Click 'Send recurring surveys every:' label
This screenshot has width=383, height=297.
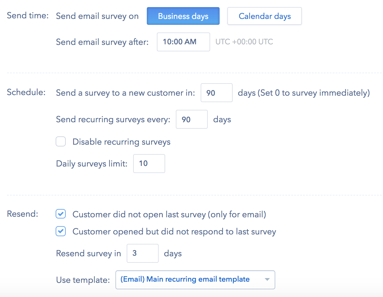tap(113, 119)
